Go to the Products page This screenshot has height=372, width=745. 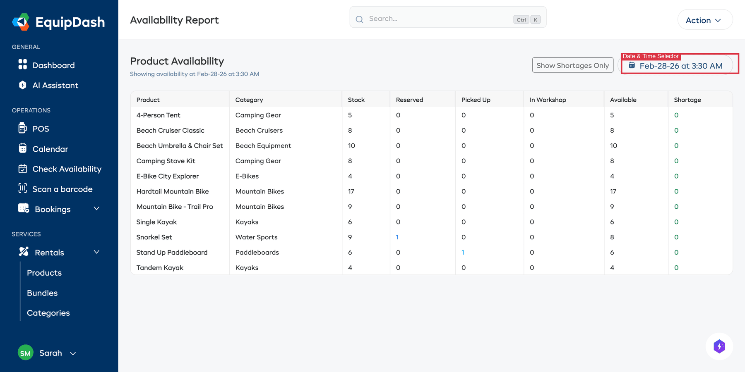click(44, 273)
